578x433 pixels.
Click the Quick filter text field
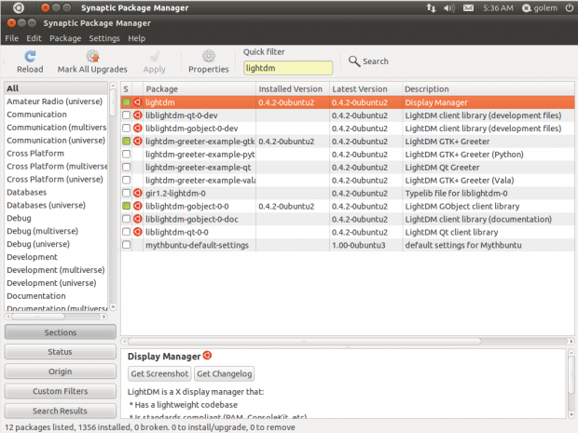[287, 68]
